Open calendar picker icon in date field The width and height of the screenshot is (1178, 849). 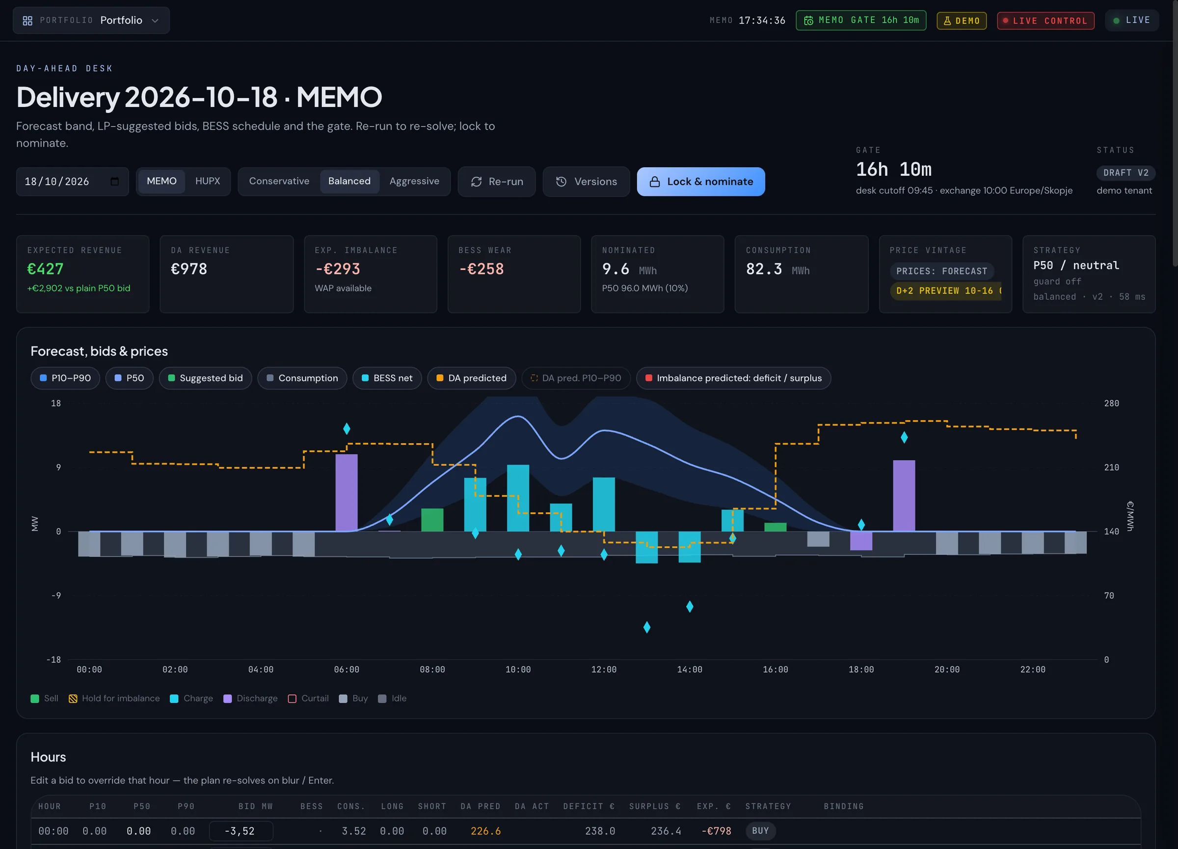point(115,181)
